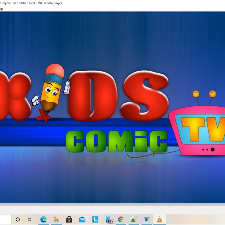Open VLC media player from the taskbar
Image resolution: width=225 pixels, height=225 pixels.
159,219
